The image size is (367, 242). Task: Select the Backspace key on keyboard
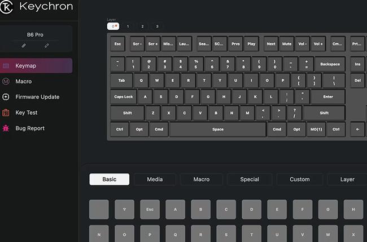click(x=330, y=64)
